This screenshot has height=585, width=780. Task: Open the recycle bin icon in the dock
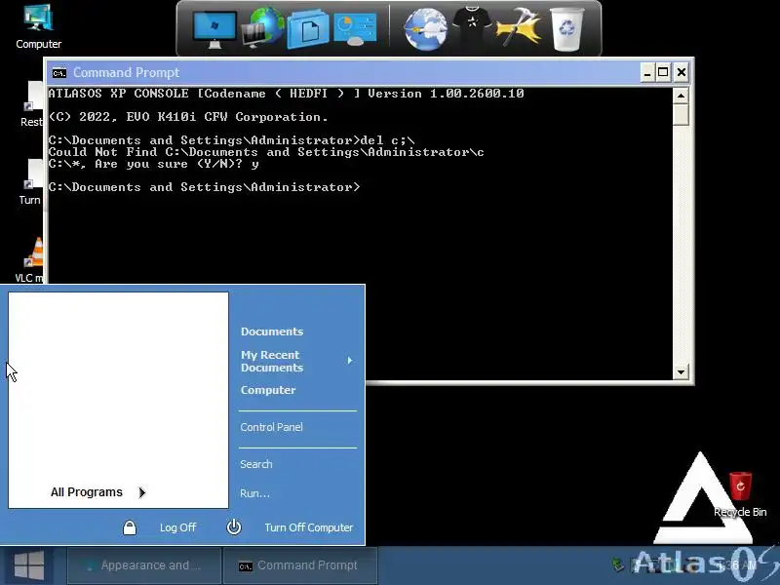click(x=566, y=29)
